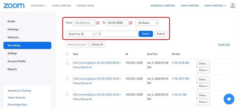The image size is (239, 108).
Task: Click the Topic column header
Action: (76, 54)
